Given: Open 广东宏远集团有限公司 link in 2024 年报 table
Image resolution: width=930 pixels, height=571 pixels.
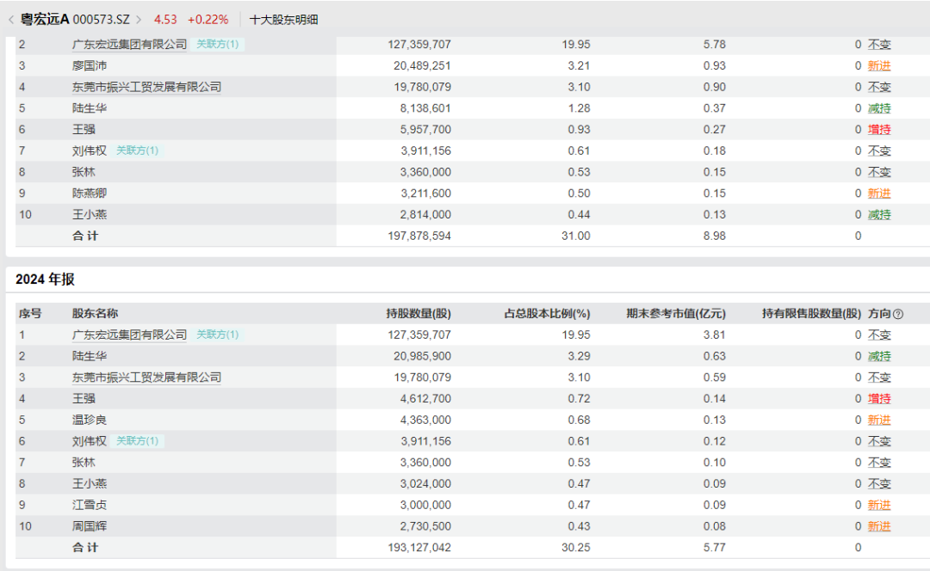Looking at the screenshot, I should coord(129,335).
